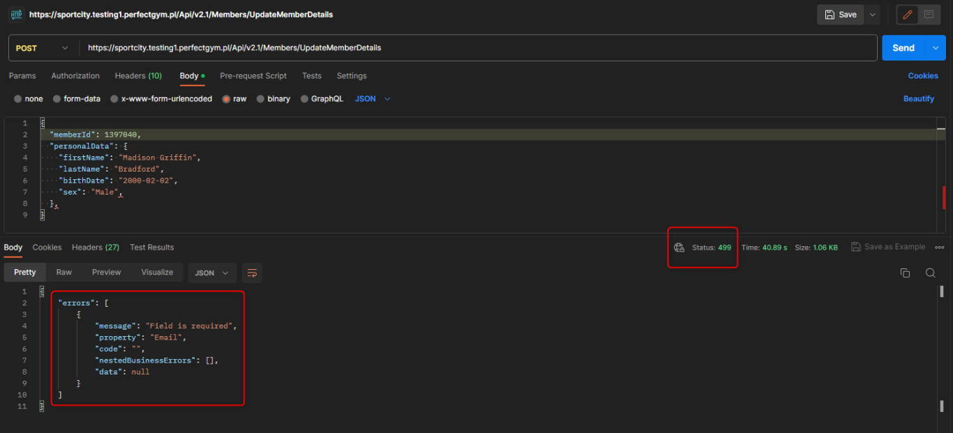Click the Status: 499 indicator
Viewport: 953px width, 433px height.
tap(712, 248)
